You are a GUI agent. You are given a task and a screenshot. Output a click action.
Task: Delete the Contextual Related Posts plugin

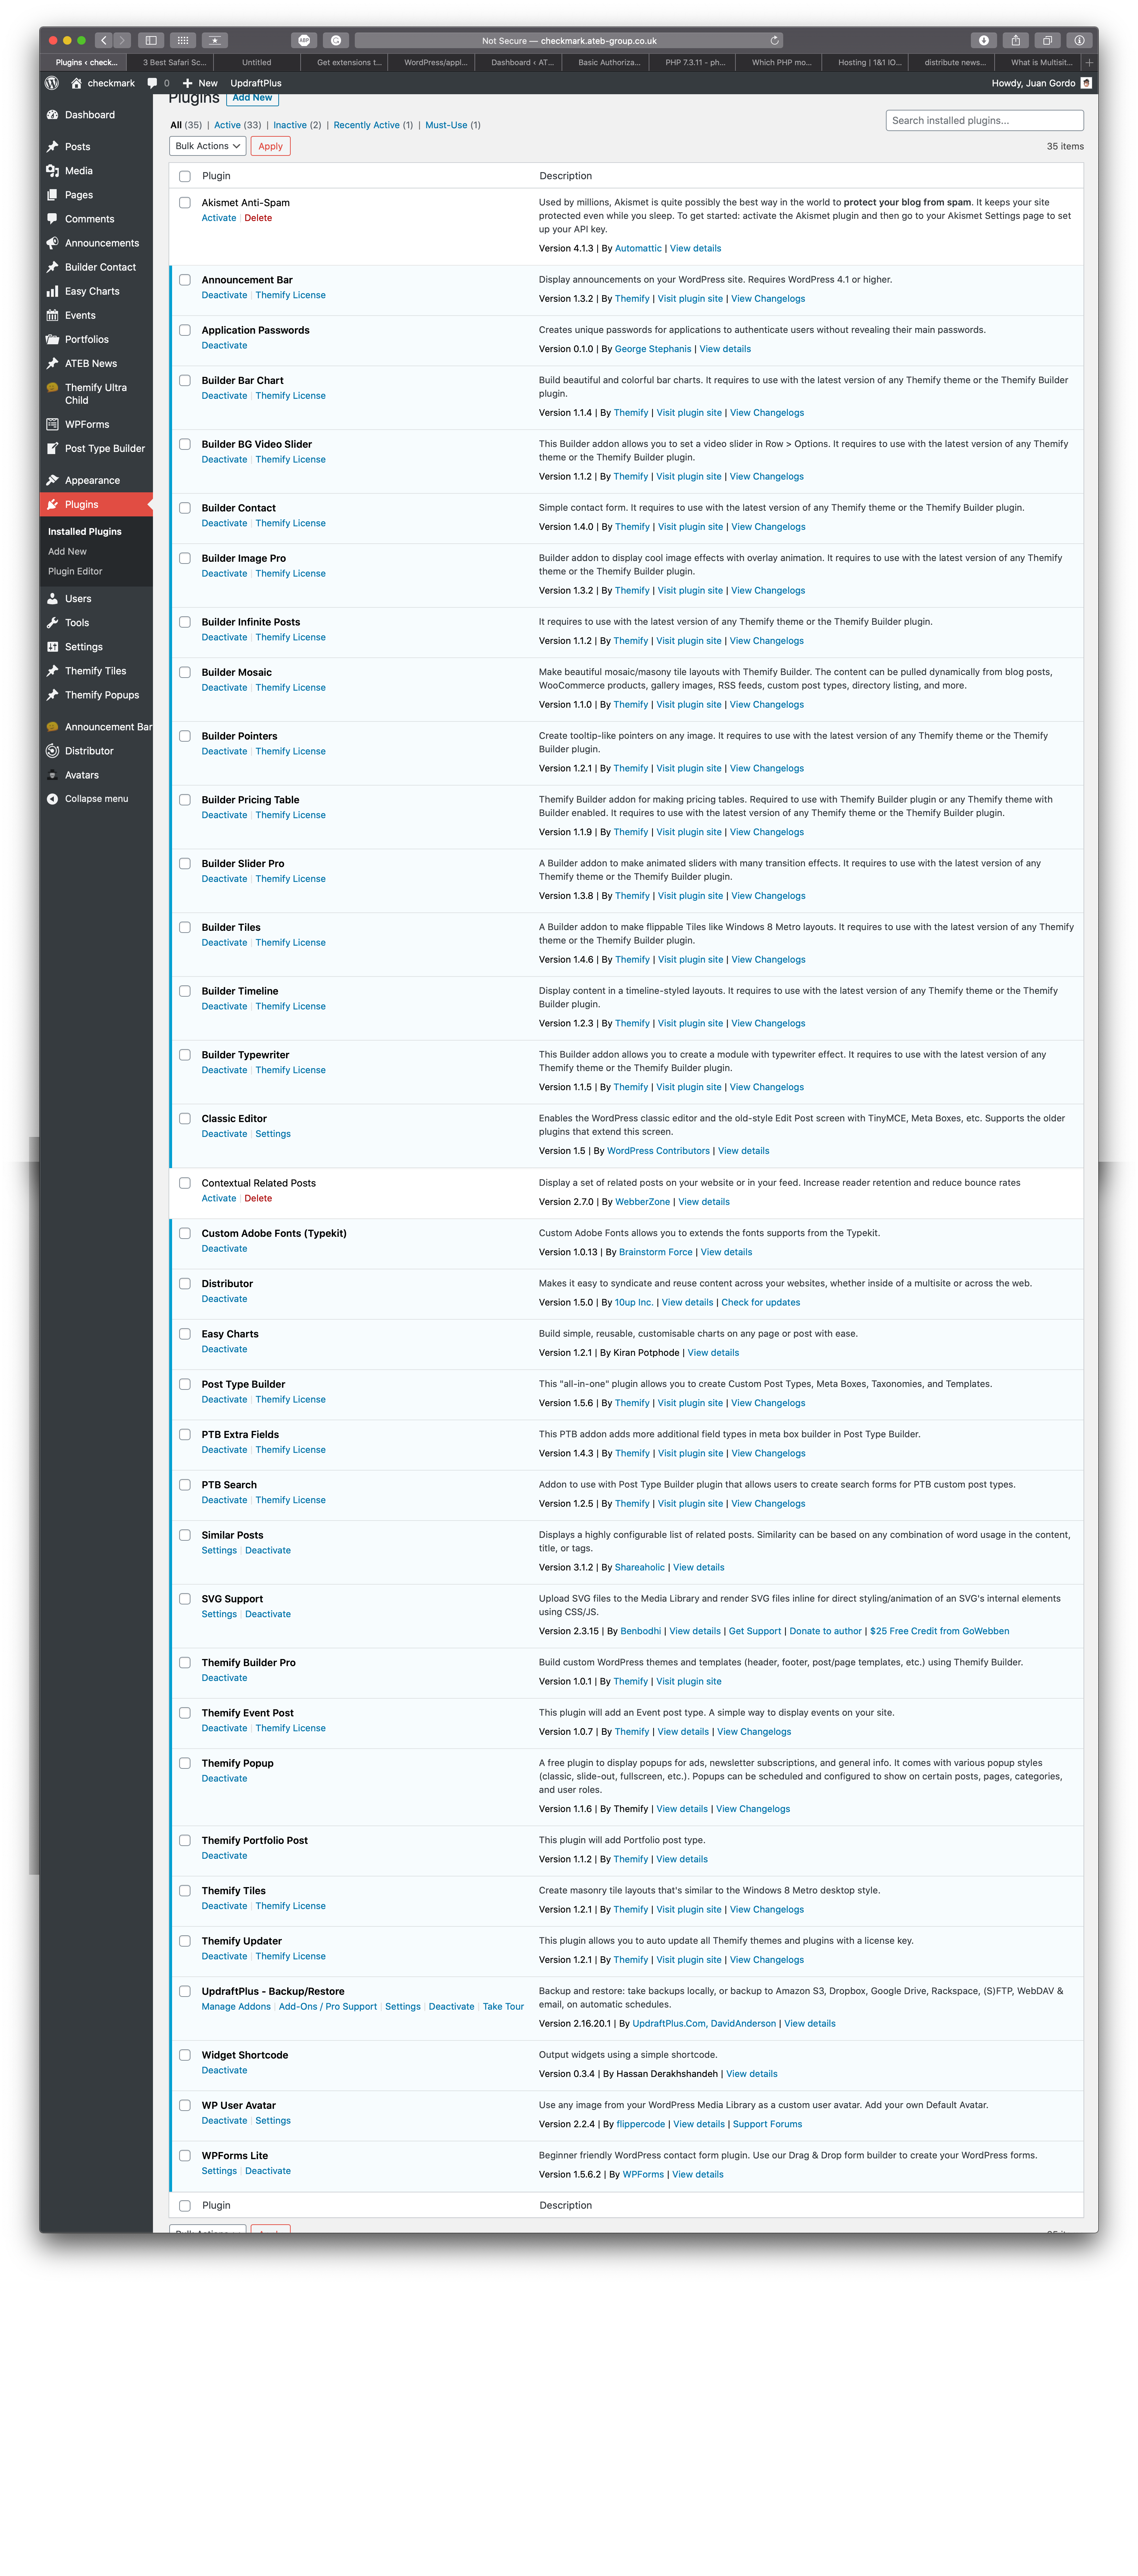pyautogui.click(x=258, y=1198)
